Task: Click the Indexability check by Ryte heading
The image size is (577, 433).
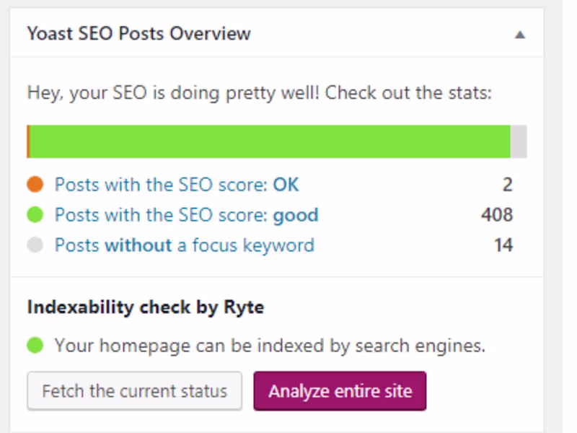Action: pos(146,307)
